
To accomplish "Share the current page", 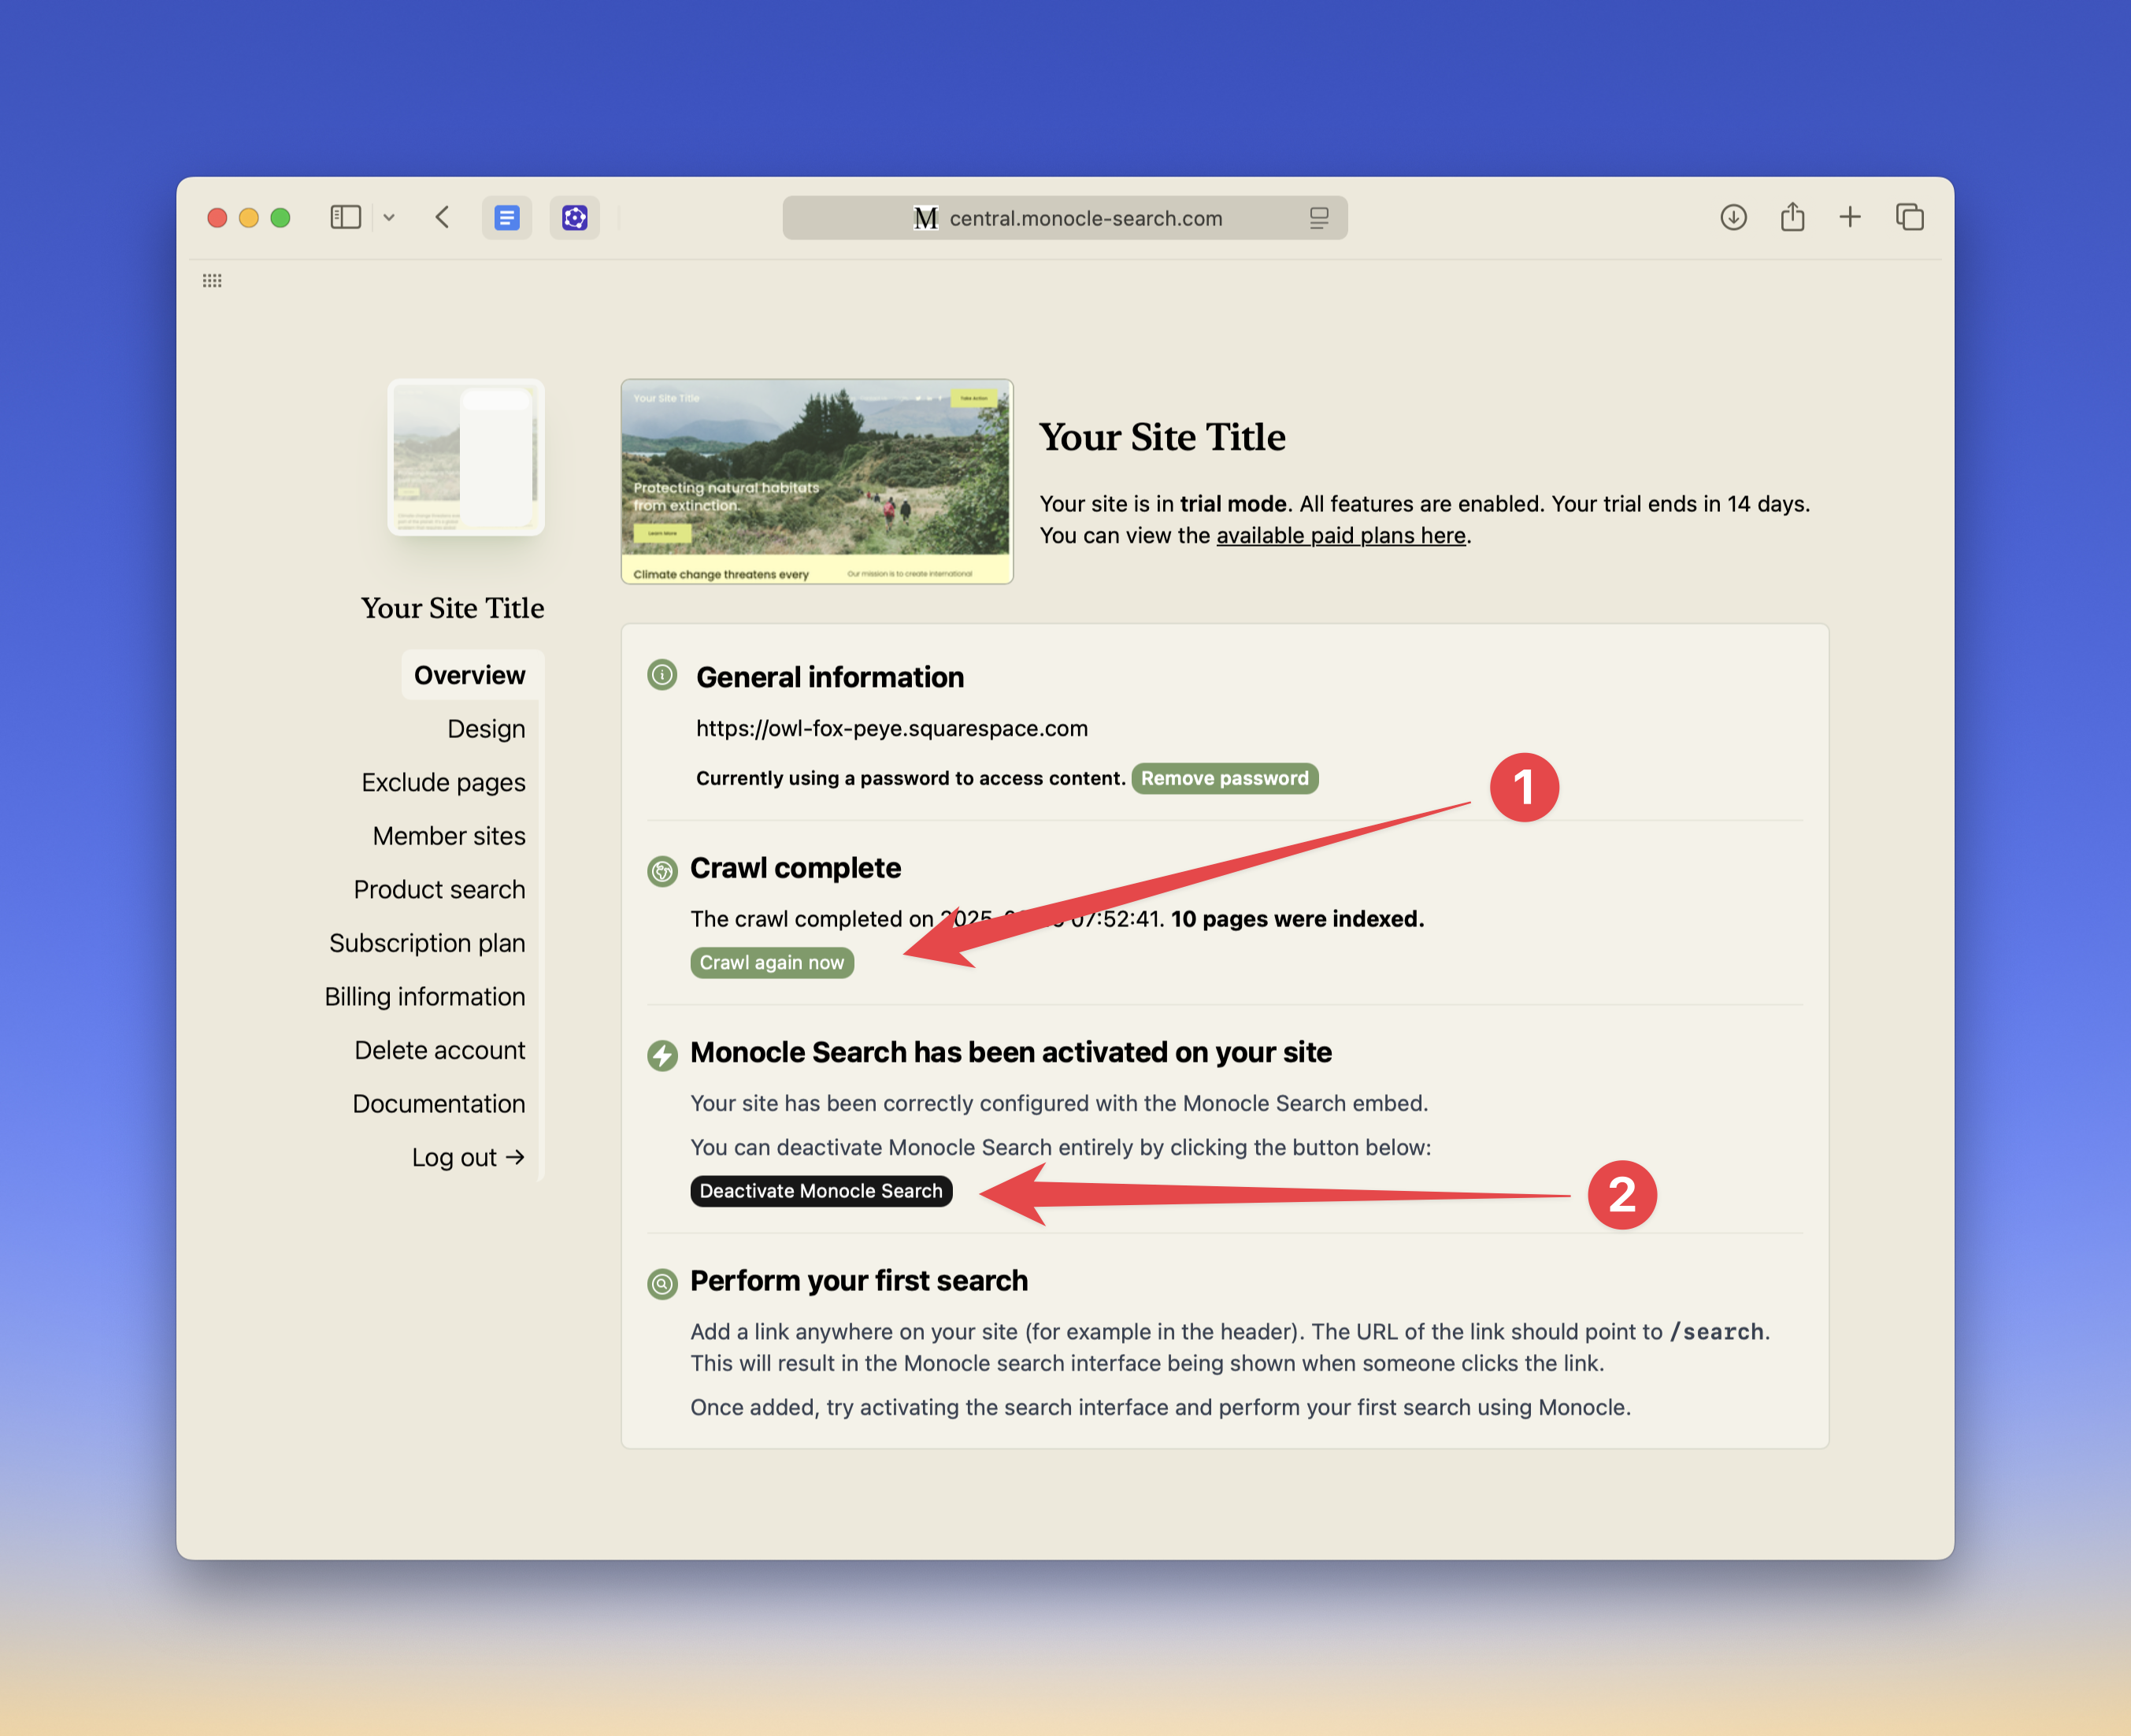I will pyautogui.click(x=1791, y=217).
